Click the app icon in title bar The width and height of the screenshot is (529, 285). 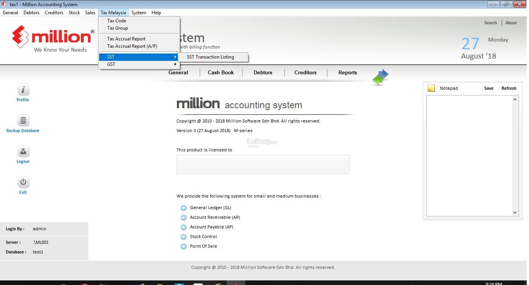point(4,4)
